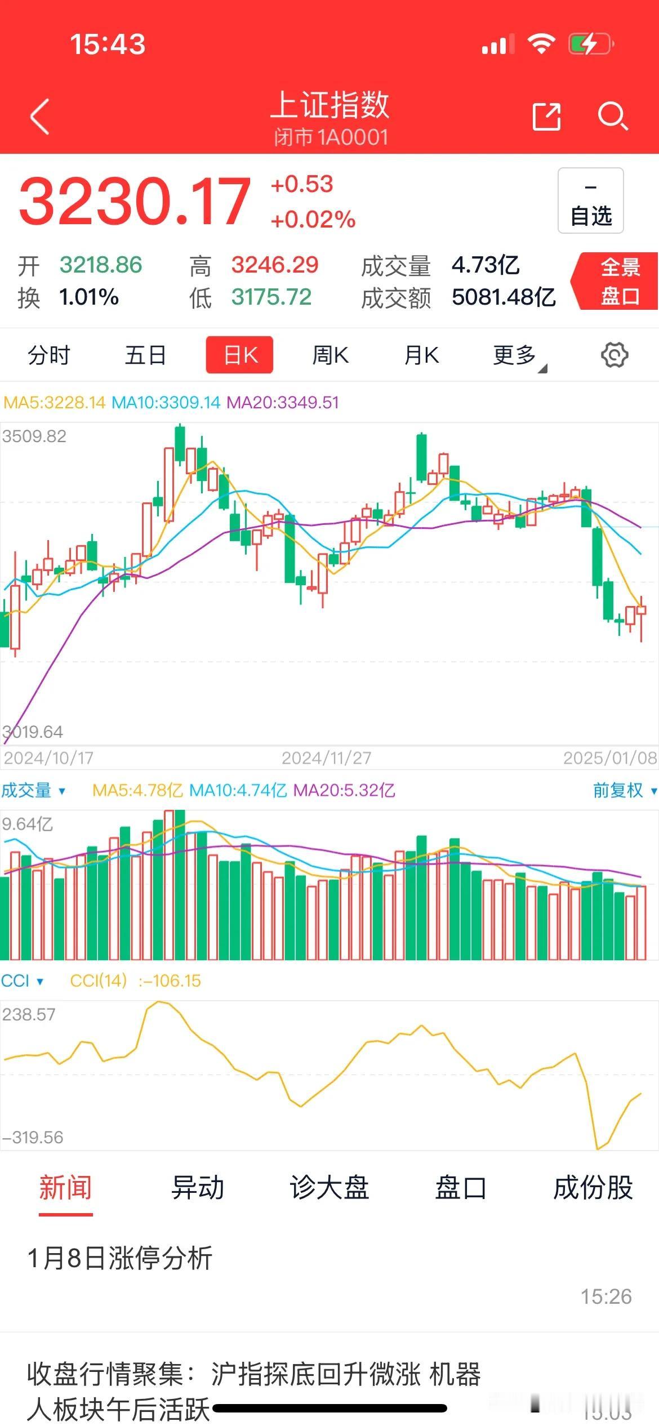Tap the 闭市 1A0001 subtitle
This screenshot has height=1426, width=659.
click(331, 137)
